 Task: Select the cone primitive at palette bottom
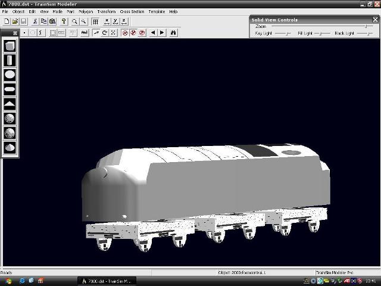(x=10, y=148)
